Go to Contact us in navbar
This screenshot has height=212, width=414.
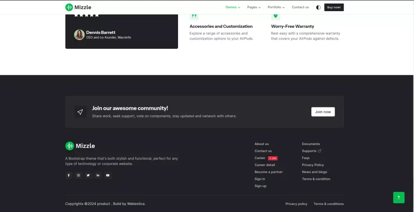pyautogui.click(x=300, y=7)
